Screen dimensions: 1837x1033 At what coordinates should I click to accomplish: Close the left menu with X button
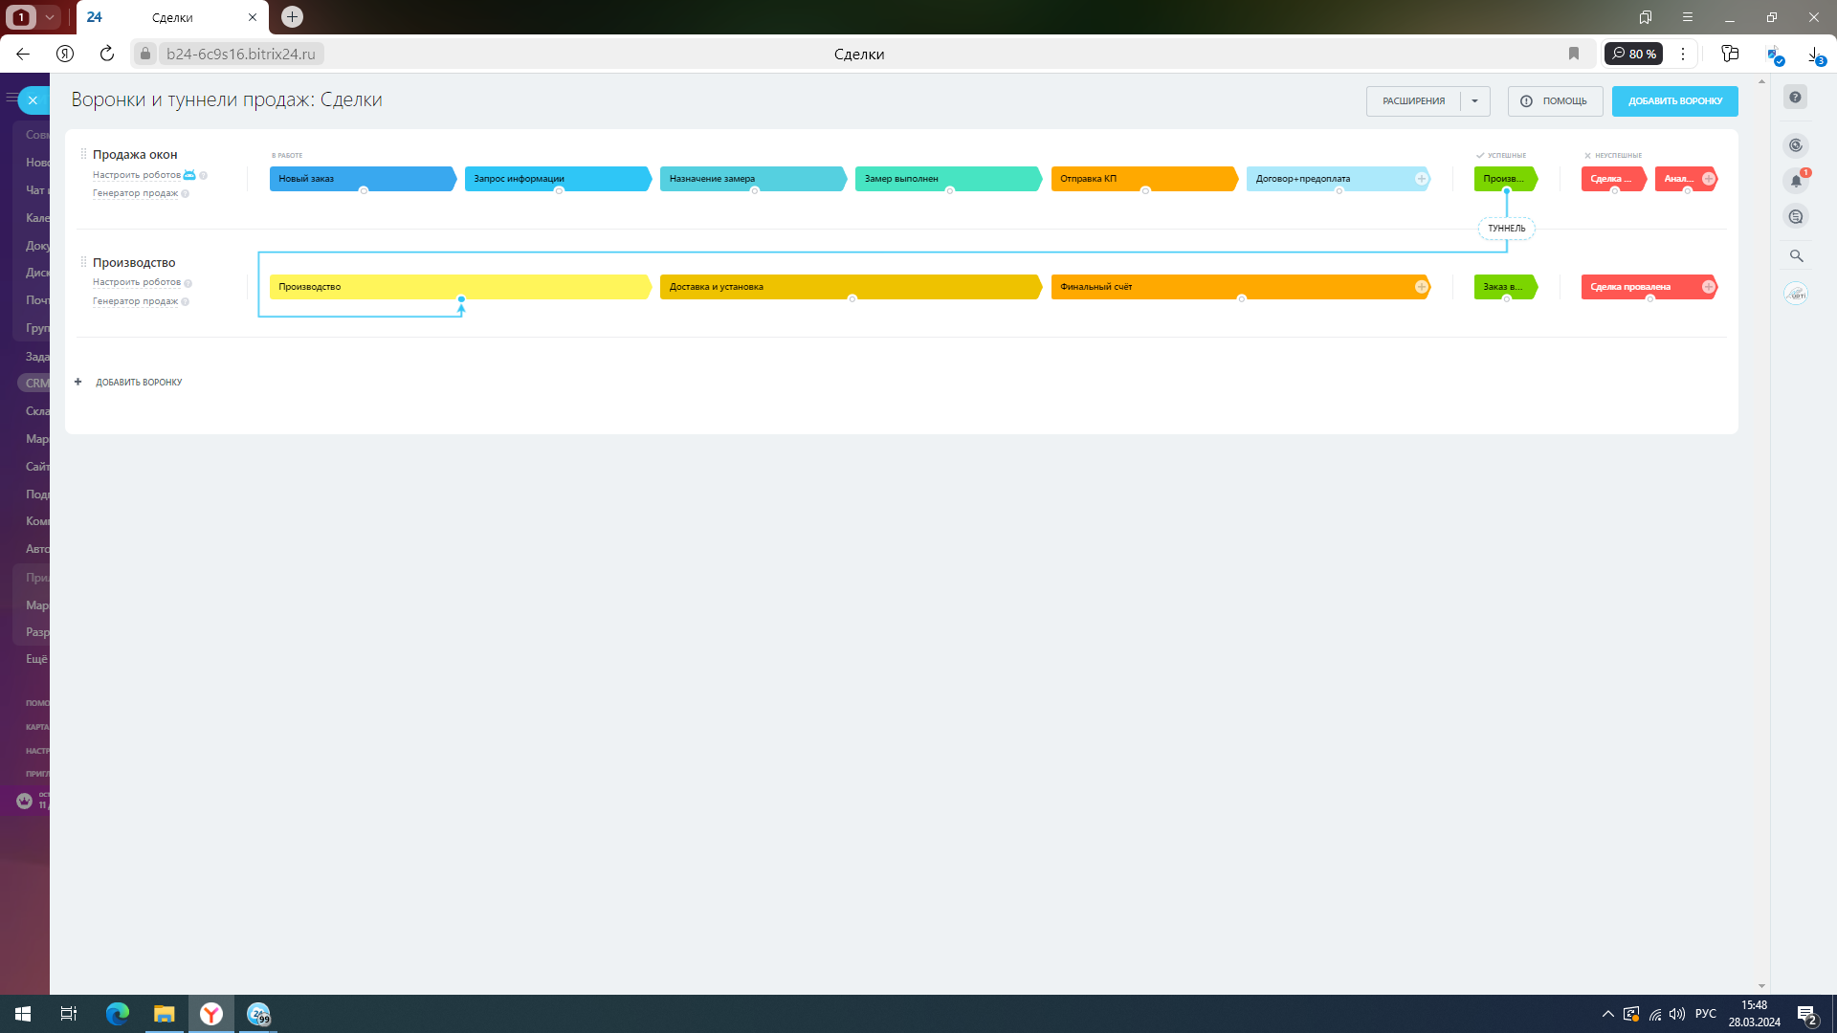pos(33,99)
